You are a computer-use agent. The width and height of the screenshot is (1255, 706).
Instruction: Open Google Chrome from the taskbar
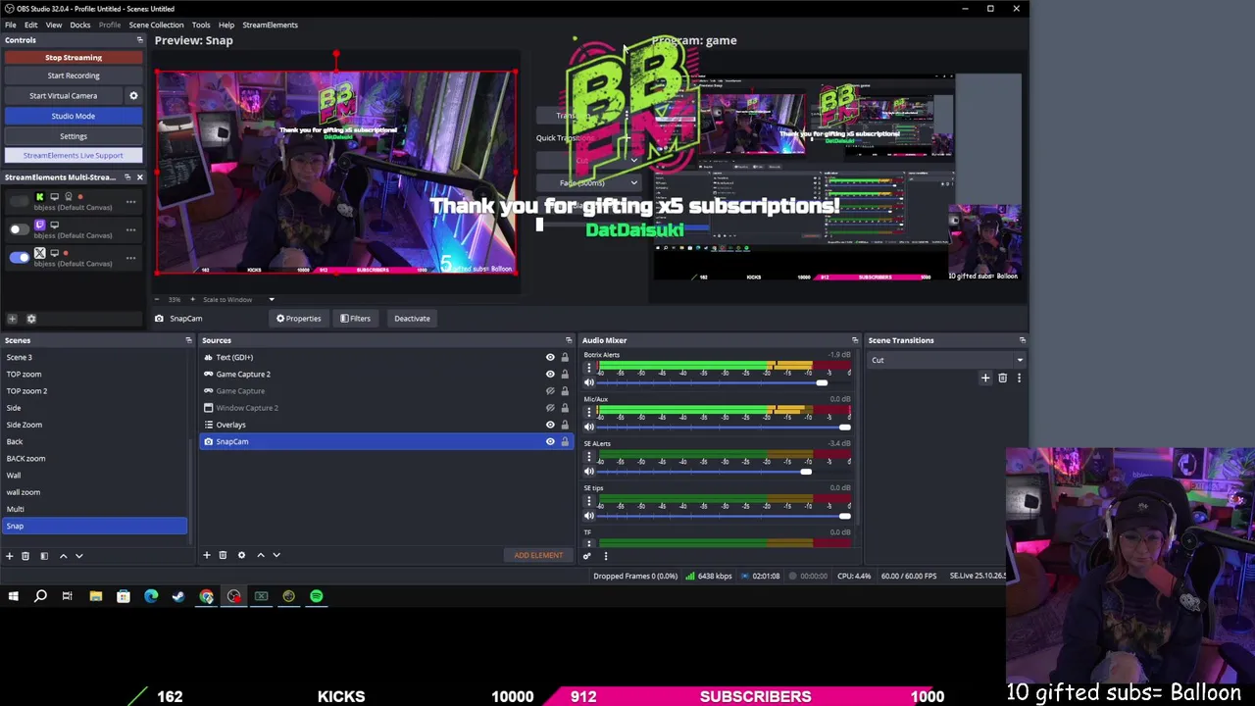coord(206,596)
